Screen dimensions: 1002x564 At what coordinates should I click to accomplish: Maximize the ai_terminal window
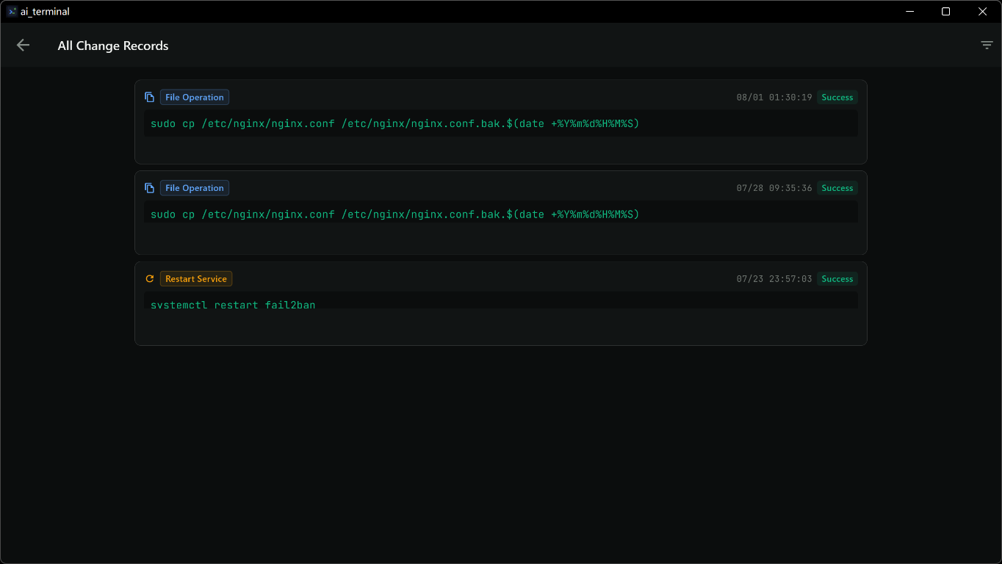[946, 12]
